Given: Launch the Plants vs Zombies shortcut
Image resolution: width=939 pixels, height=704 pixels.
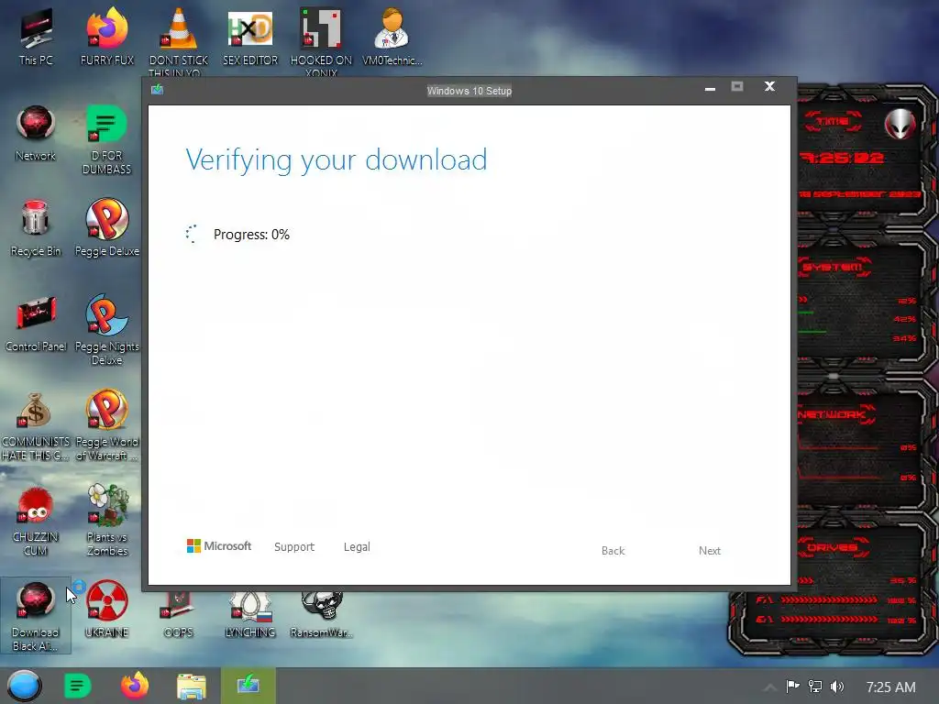Looking at the screenshot, I should click(107, 521).
